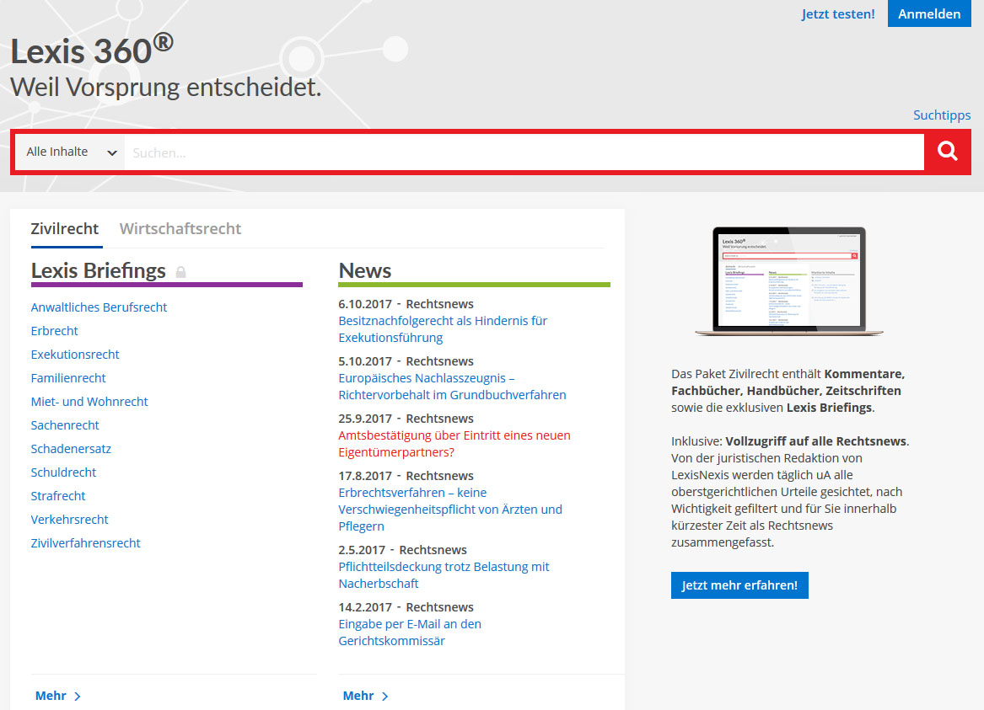This screenshot has height=710, width=984.
Task: Open the Zivilverfahrensrecht link
Action: [x=85, y=543]
